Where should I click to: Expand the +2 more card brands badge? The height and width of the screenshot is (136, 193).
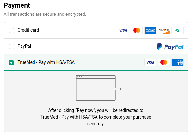(x=177, y=30)
